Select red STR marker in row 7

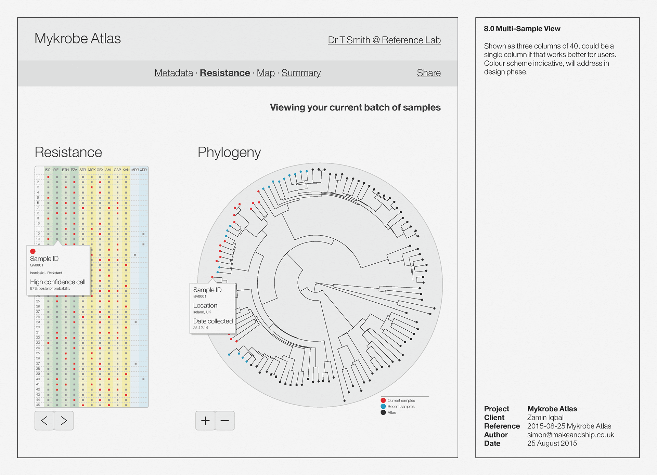(83, 208)
